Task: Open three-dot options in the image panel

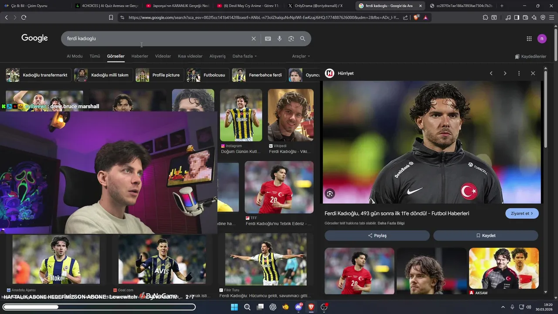Action: (519, 73)
